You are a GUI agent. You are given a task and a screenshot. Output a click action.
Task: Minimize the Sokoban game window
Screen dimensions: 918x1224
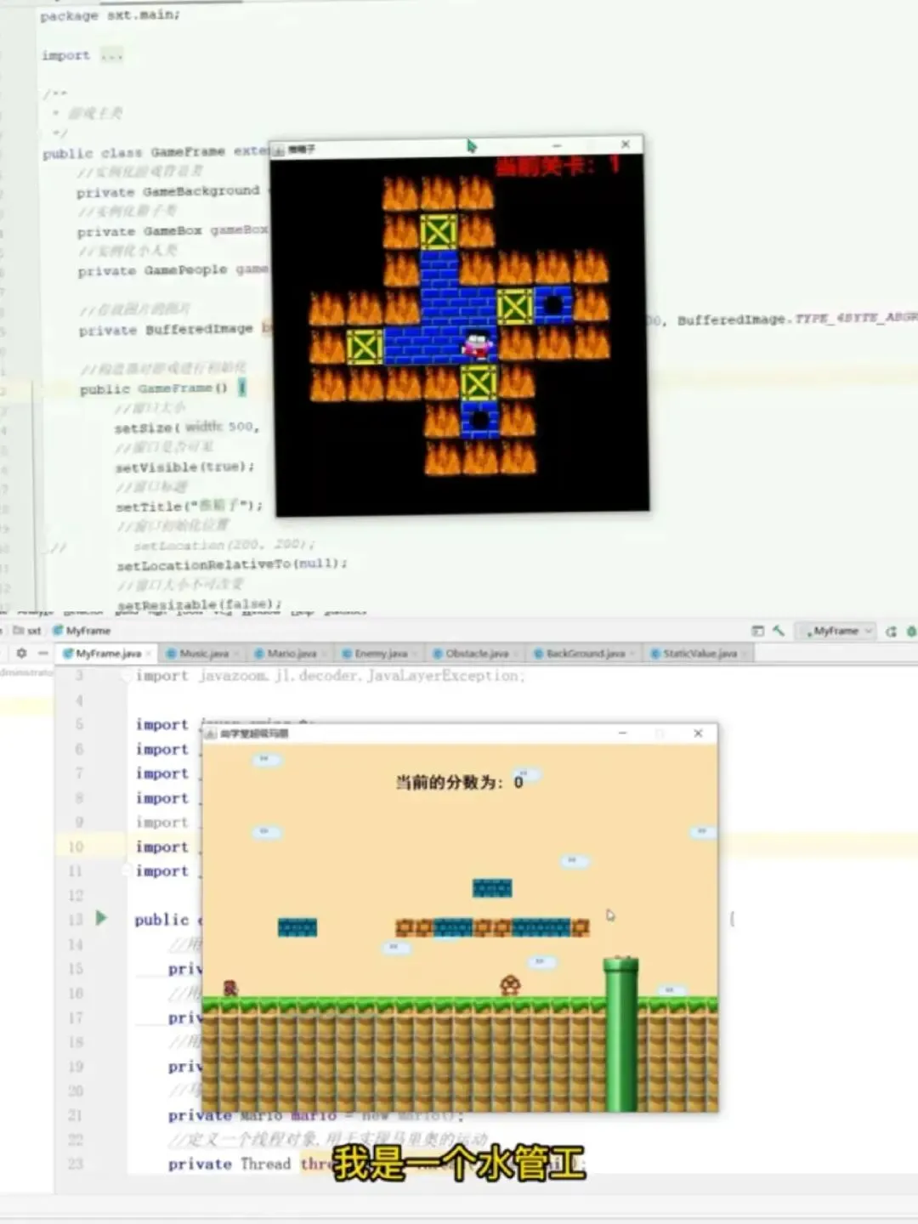tap(557, 145)
